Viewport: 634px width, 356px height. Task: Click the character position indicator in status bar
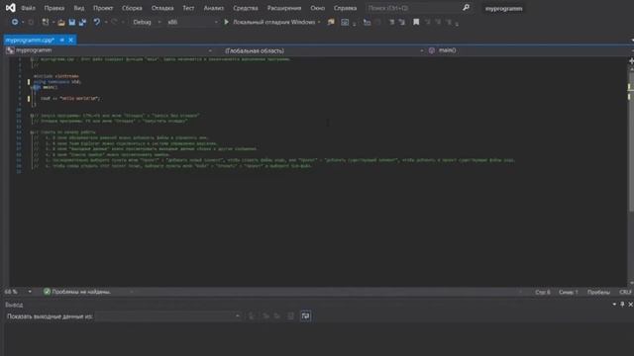click(568, 292)
